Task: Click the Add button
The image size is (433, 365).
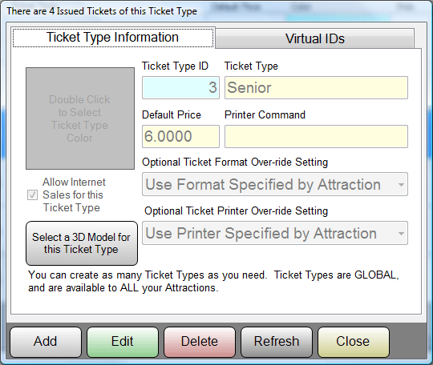Action: point(46,342)
